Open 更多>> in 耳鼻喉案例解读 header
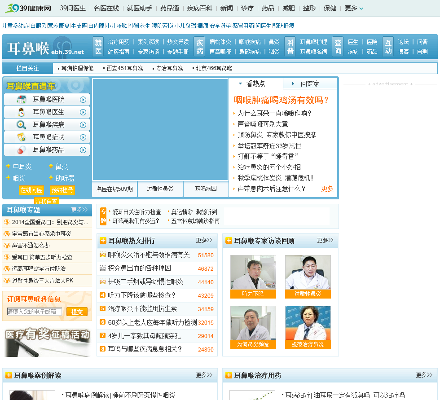 pos(204,375)
